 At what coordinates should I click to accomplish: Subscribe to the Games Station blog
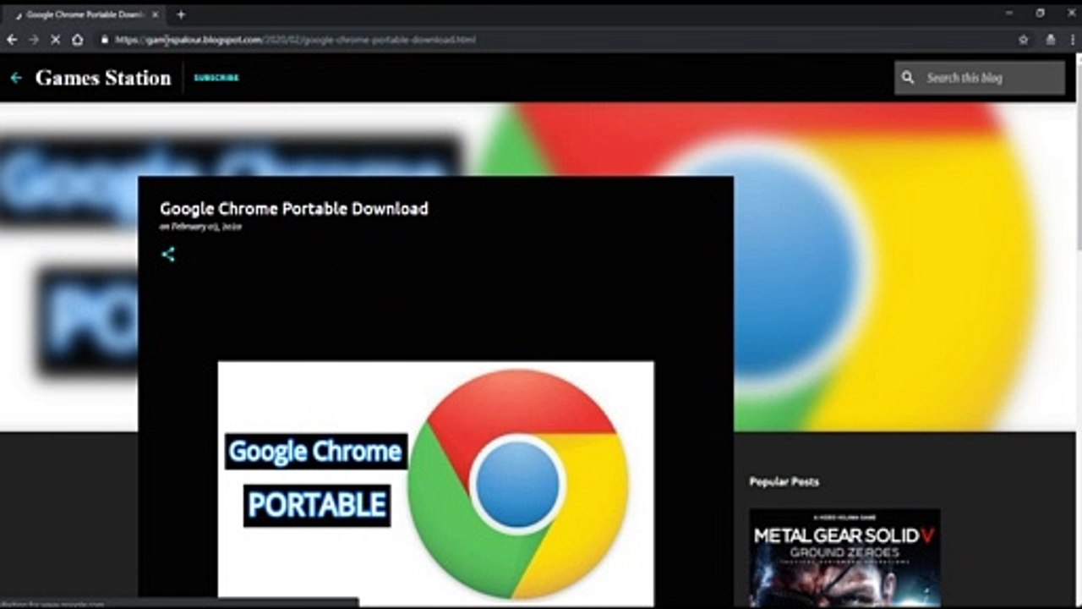(x=216, y=78)
